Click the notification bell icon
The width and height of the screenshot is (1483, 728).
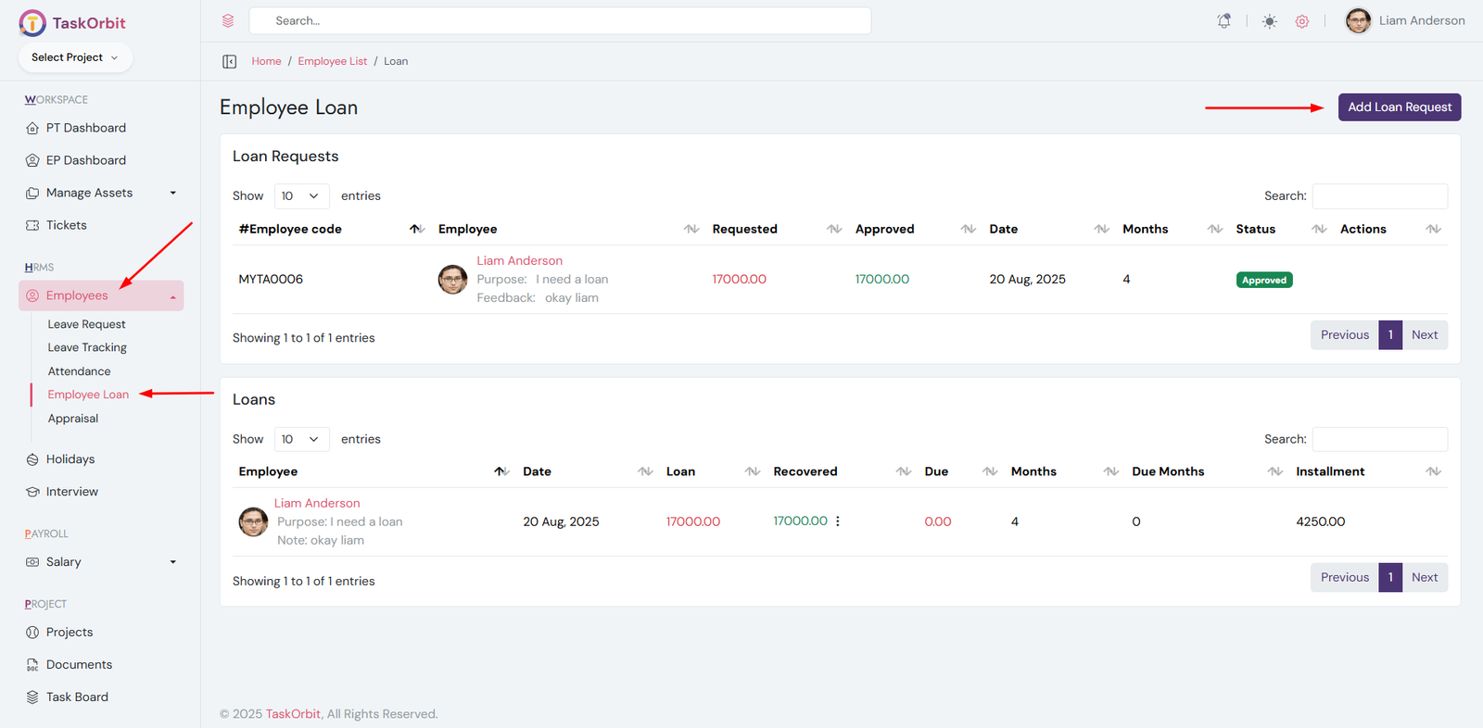(x=1223, y=21)
